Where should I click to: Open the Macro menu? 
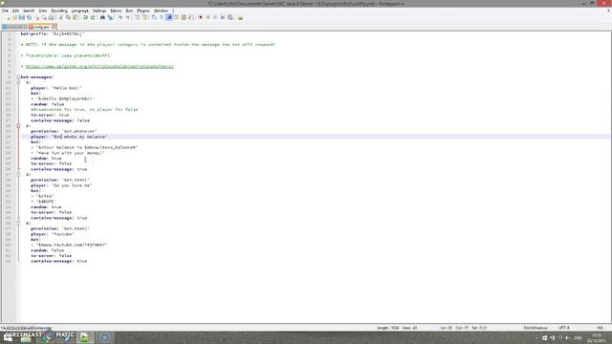click(116, 11)
